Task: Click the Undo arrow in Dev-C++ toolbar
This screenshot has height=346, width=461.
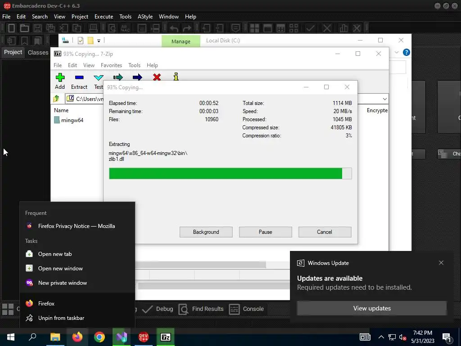Action: [174, 28]
